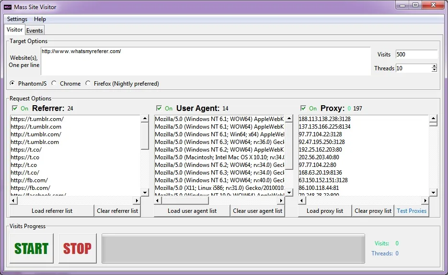Click Load referrer list button
Screen dimensions: 448x275
point(52,211)
